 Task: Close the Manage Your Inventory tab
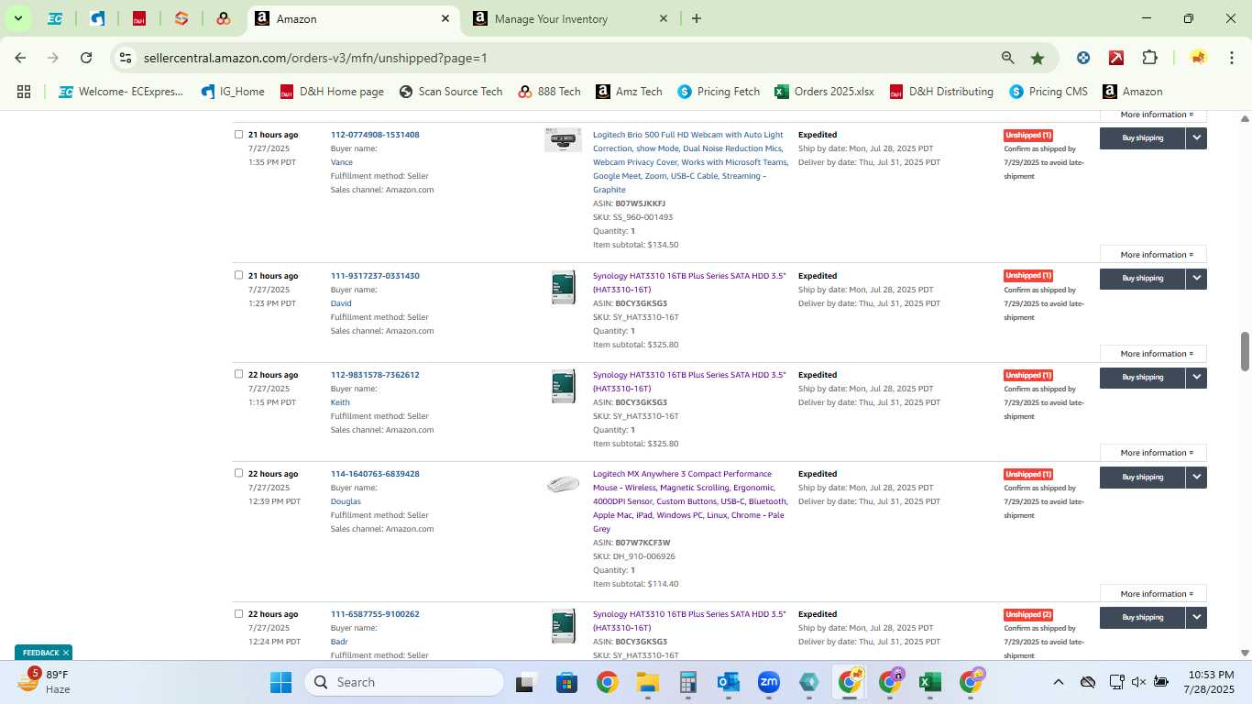tap(664, 18)
